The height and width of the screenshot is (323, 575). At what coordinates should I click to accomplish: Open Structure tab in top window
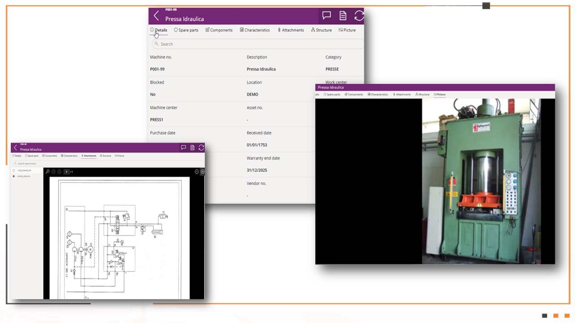(321, 30)
